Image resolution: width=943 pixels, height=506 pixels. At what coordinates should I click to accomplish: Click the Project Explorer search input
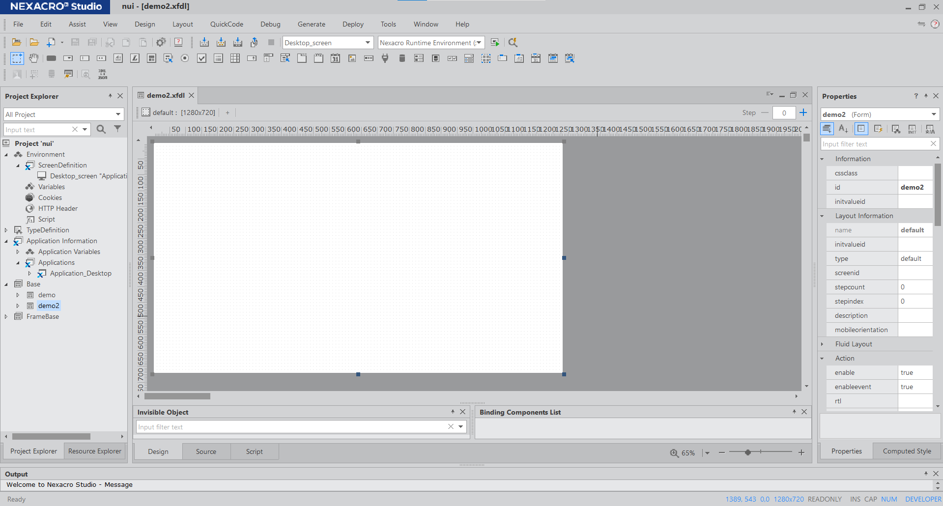click(37, 130)
